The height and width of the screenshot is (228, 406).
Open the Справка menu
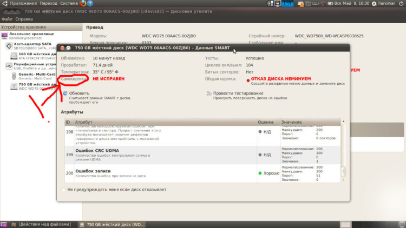pyautogui.click(x=24, y=19)
